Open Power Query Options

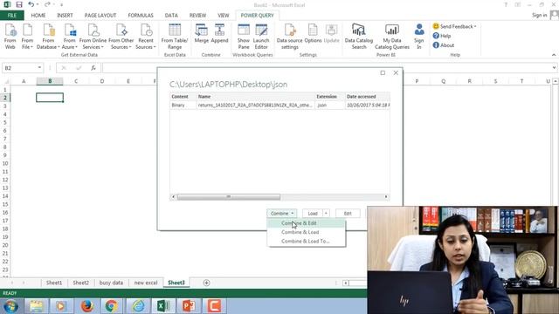313,34
